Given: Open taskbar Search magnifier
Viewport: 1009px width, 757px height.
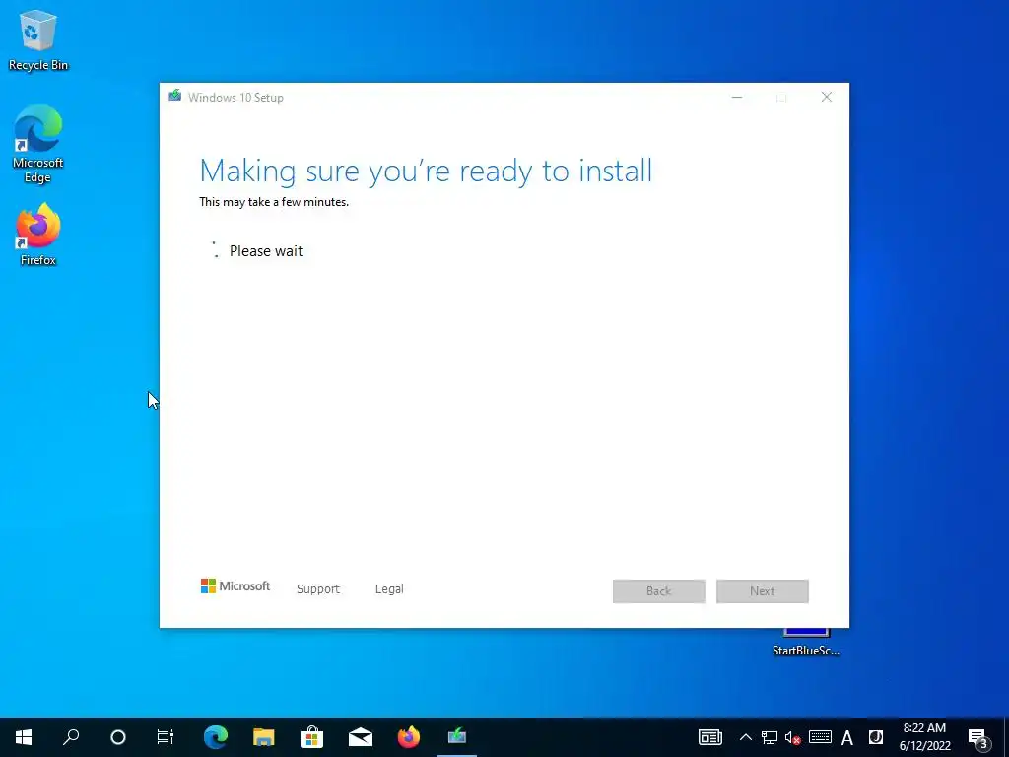Looking at the screenshot, I should tap(71, 737).
